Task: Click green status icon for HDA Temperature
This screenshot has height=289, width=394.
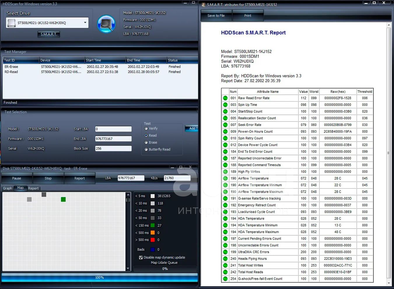Action: tap(225, 219)
